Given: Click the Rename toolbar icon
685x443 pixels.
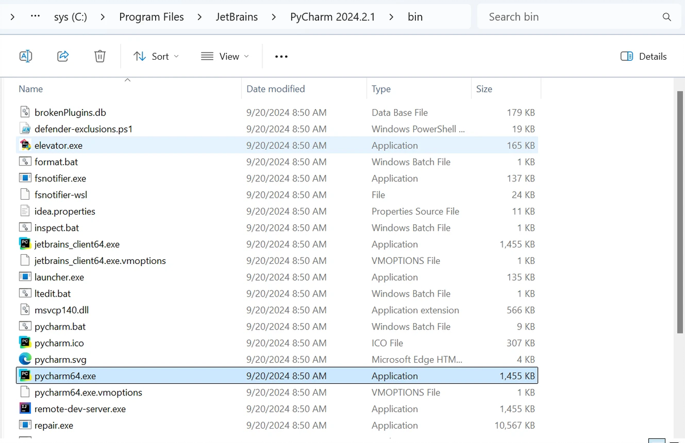Looking at the screenshot, I should pyautogui.click(x=26, y=56).
